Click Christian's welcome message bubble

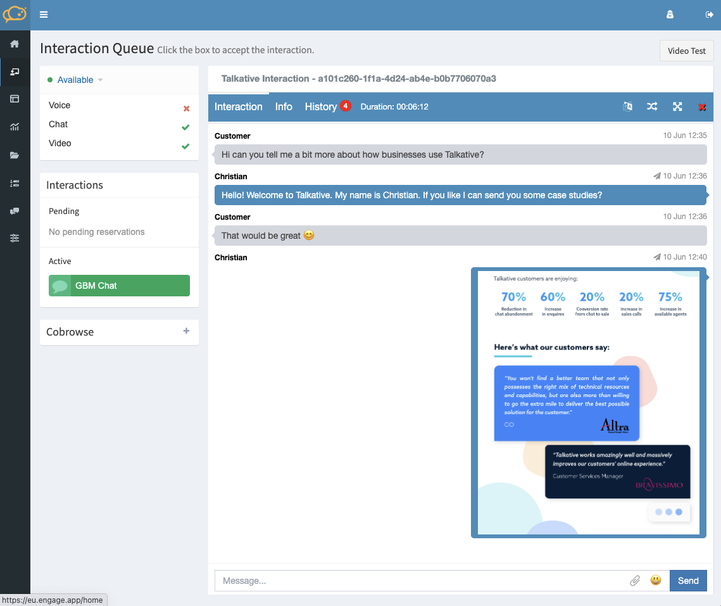click(x=460, y=195)
